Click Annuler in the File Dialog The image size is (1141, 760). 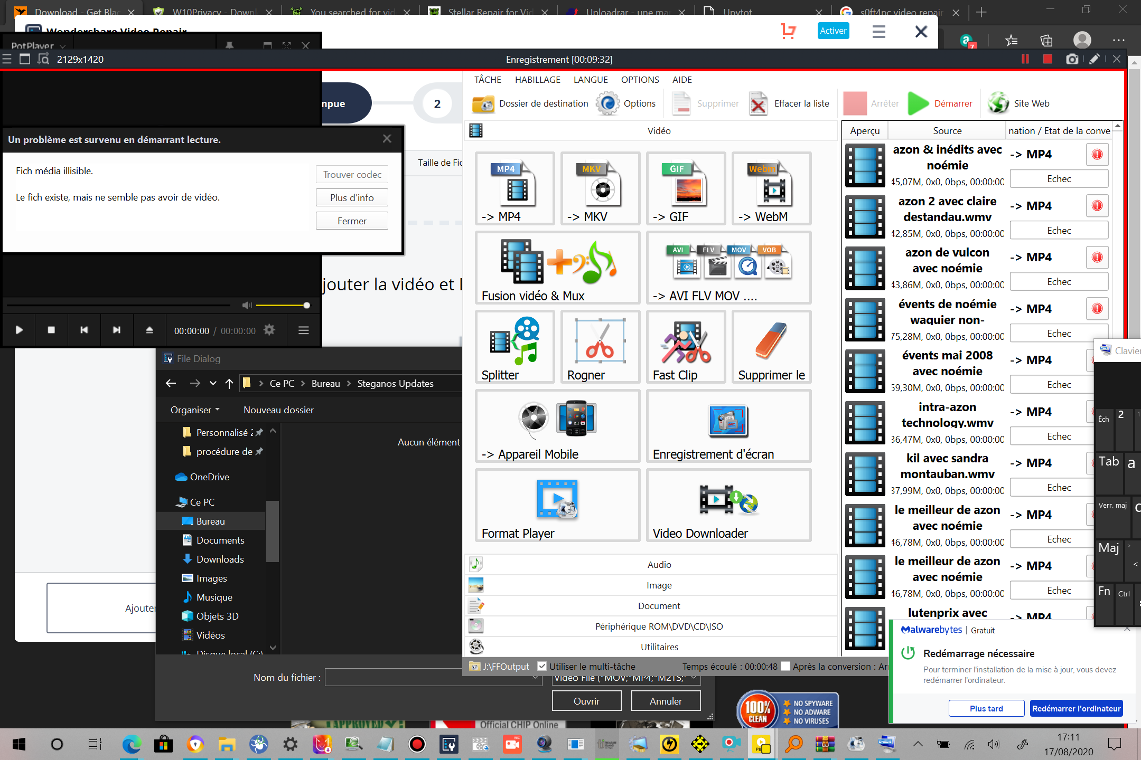pyautogui.click(x=666, y=701)
